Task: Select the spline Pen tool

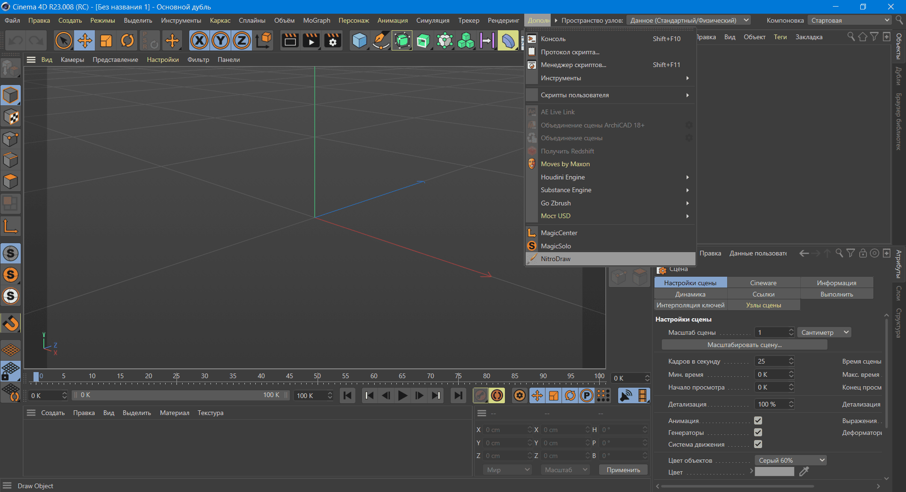Action: [380, 41]
